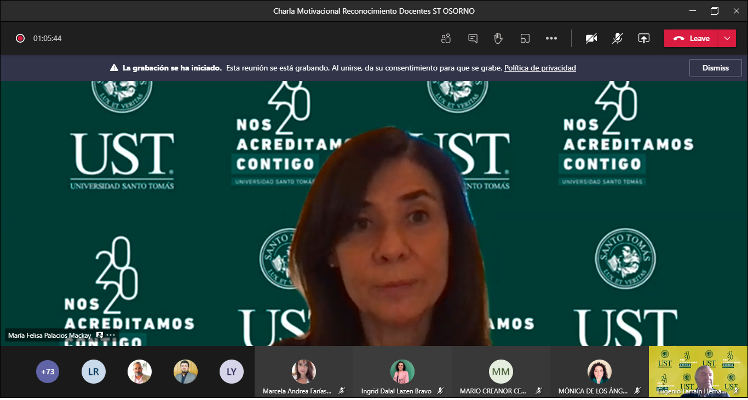Image resolution: width=748 pixels, height=400 pixels.
Task: Restore down the Teams meeting window
Action: (715, 11)
